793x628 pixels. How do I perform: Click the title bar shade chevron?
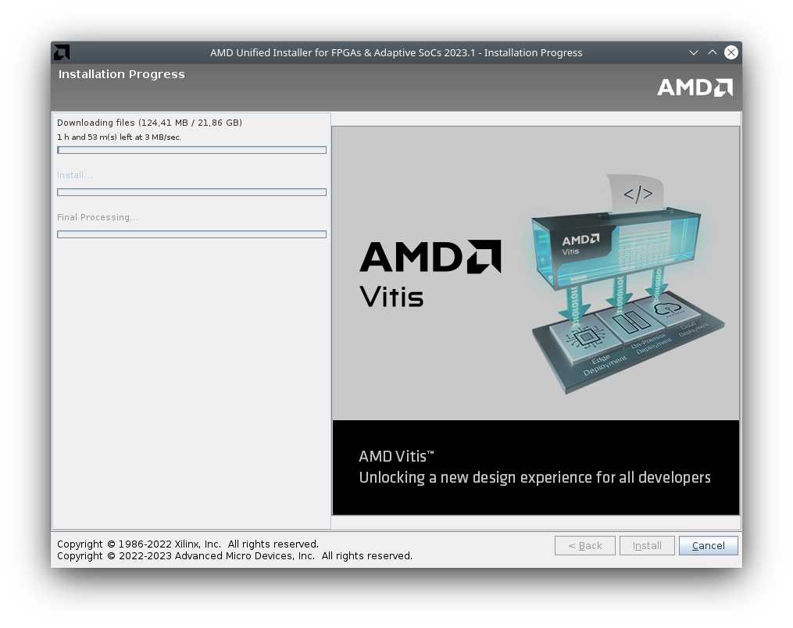click(693, 52)
